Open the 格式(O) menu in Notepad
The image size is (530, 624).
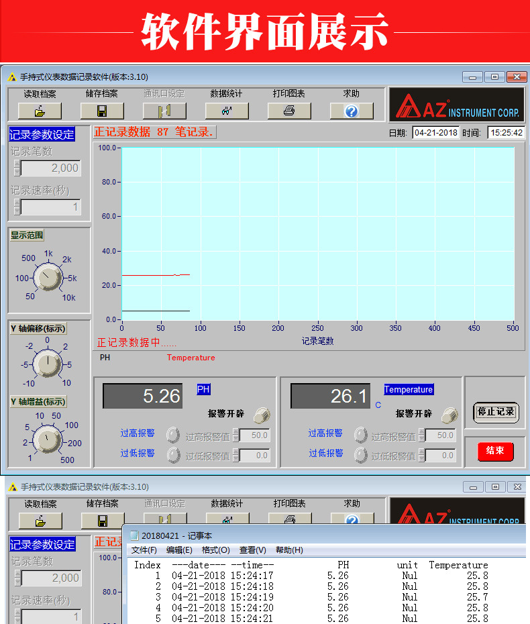215,550
